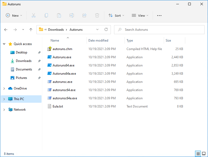Go up one folder level arrow
Image resolution: width=208 pixels, height=157 pixels.
pyautogui.click(x=31, y=30)
